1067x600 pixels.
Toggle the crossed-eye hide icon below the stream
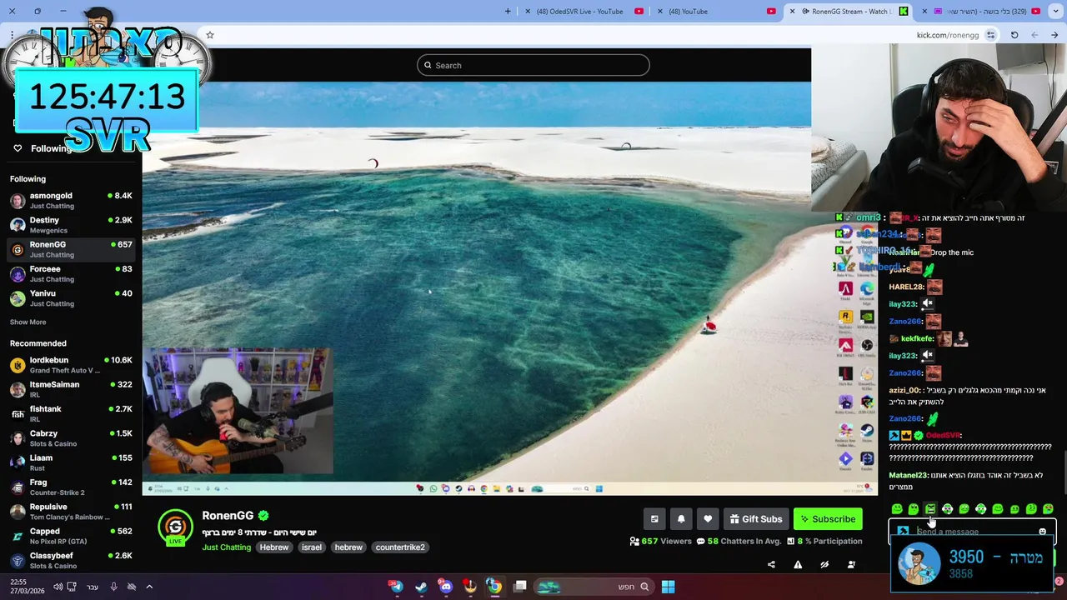[x=824, y=564]
